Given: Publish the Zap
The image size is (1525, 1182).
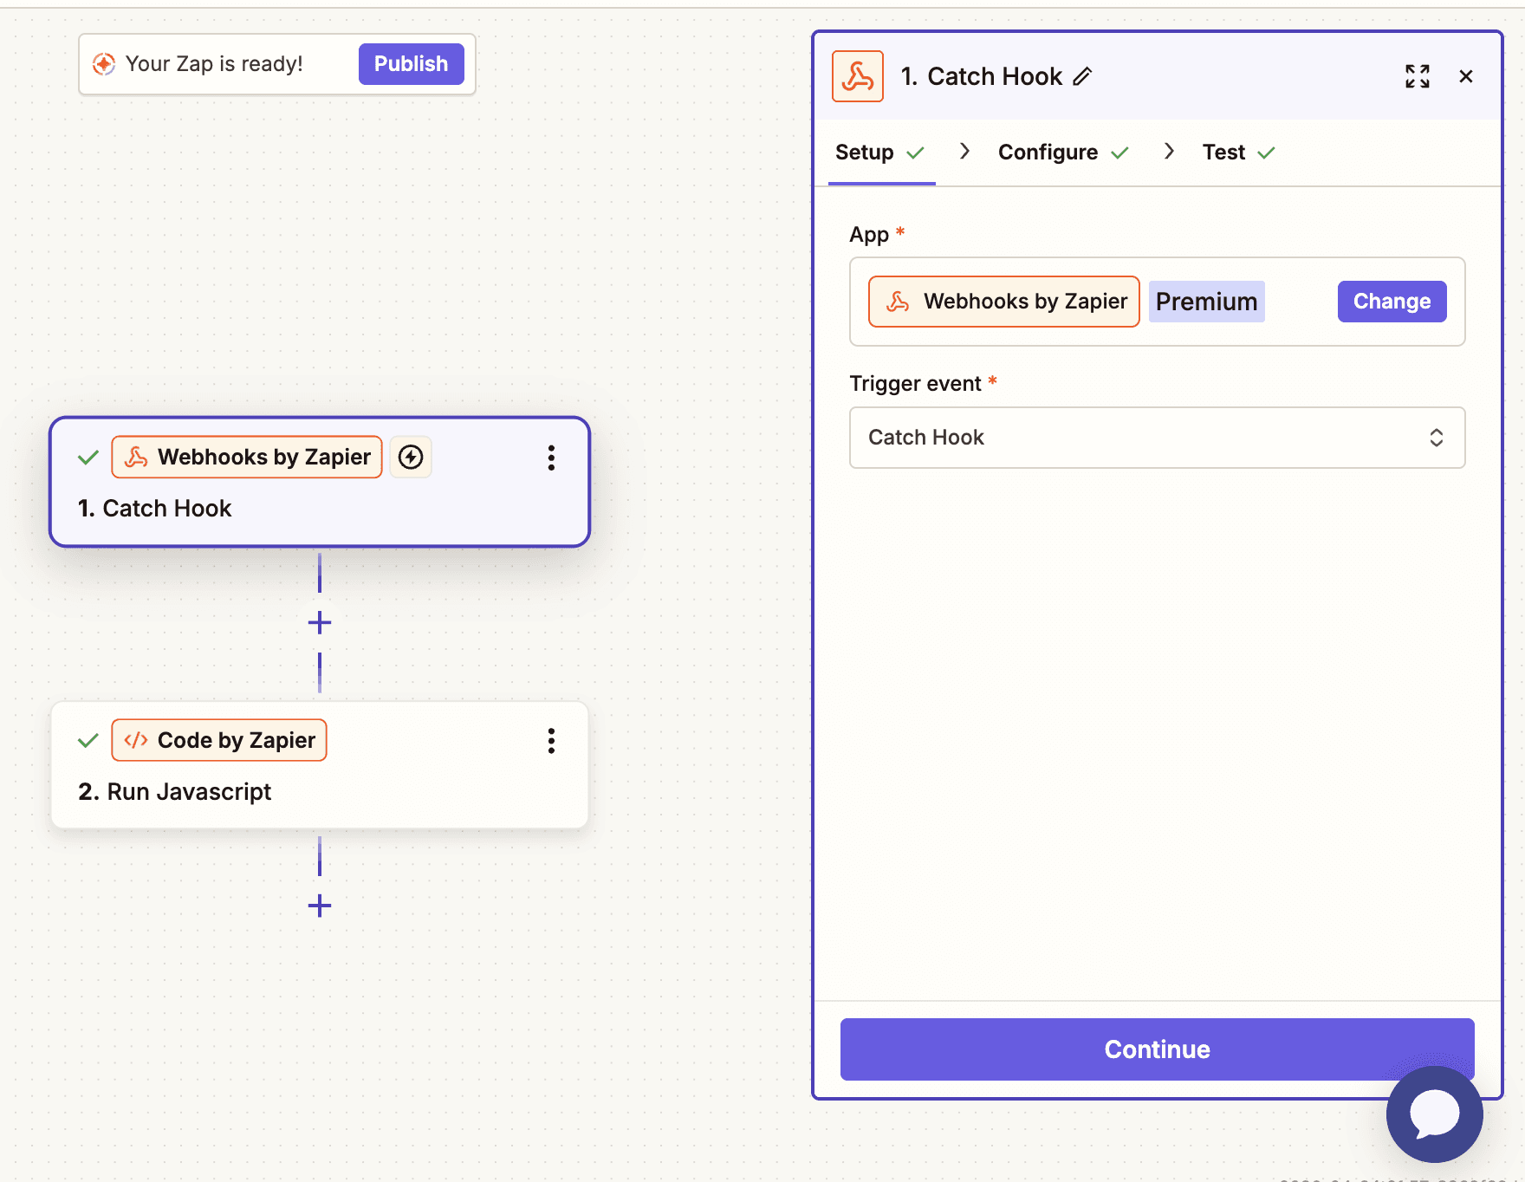Looking at the screenshot, I should coord(411,63).
